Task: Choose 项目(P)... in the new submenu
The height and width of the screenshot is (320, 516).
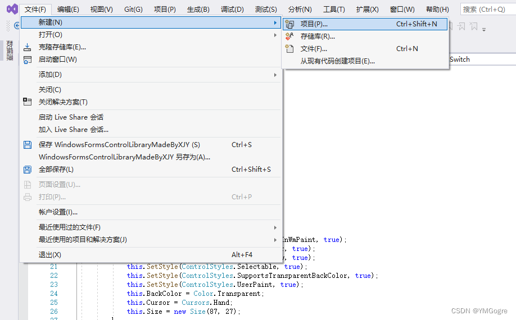Action: point(365,24)
